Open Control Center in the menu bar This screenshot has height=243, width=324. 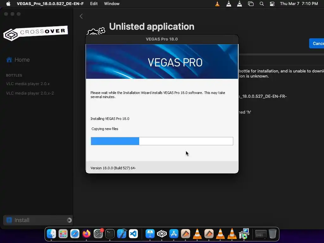(272, 4)
